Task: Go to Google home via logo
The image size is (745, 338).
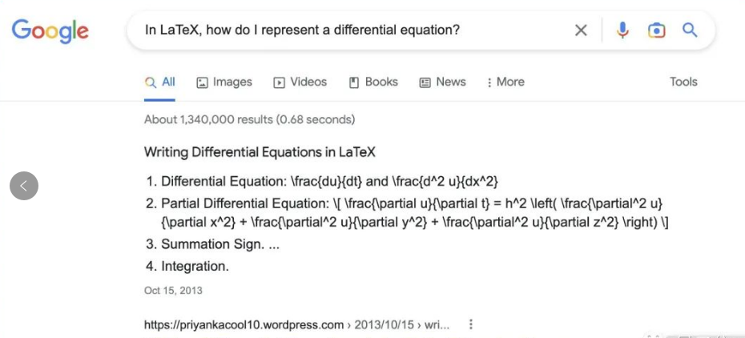Action: (x=50, y=31)
